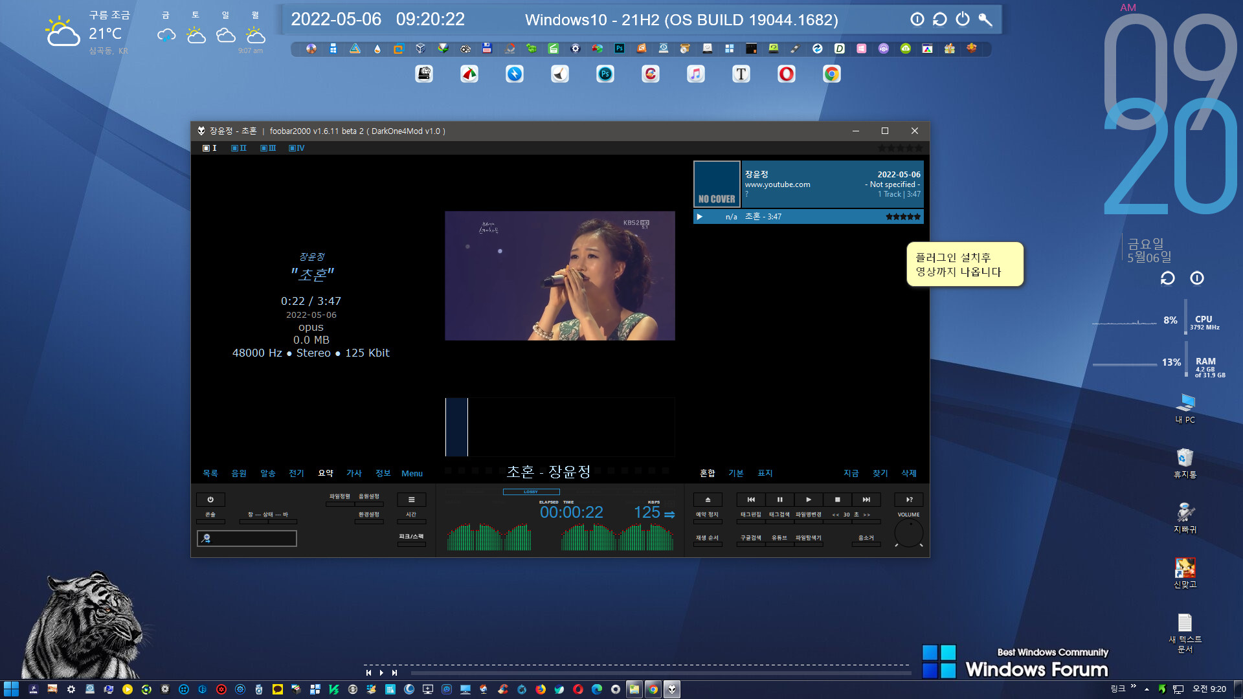
Task: Launch the Opera icon in dock row
Action: click(x=787, y=74)
